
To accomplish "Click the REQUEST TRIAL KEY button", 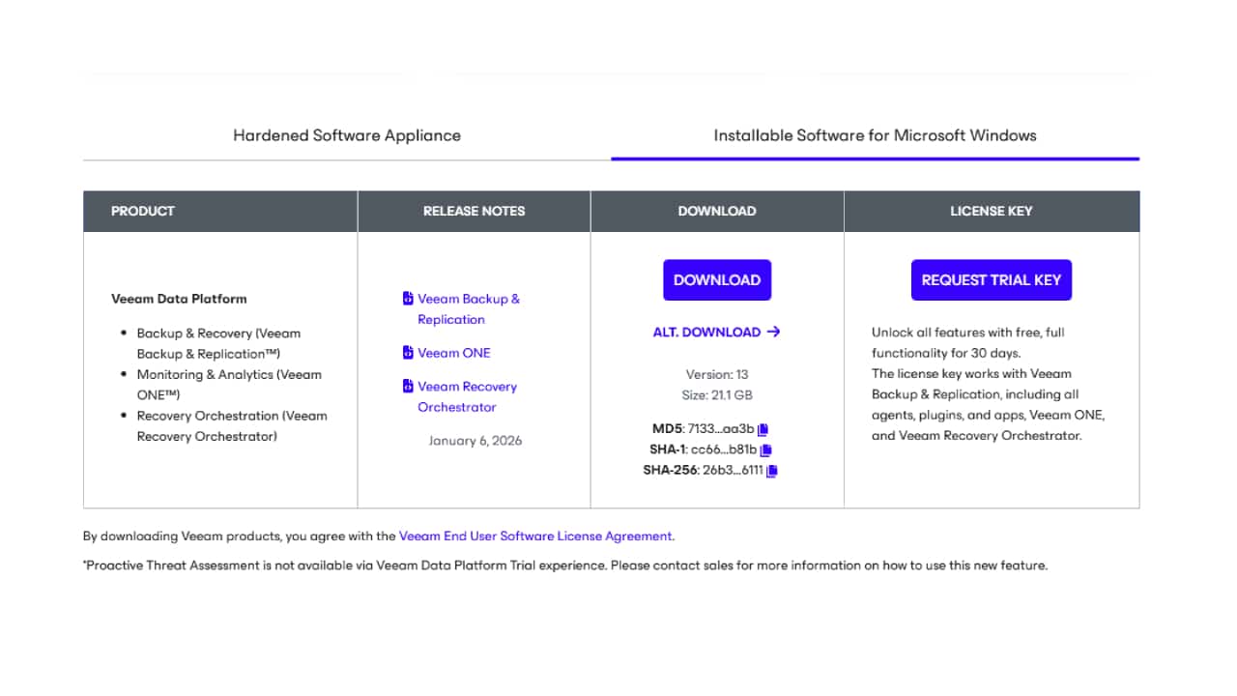I will coord(991,279).
